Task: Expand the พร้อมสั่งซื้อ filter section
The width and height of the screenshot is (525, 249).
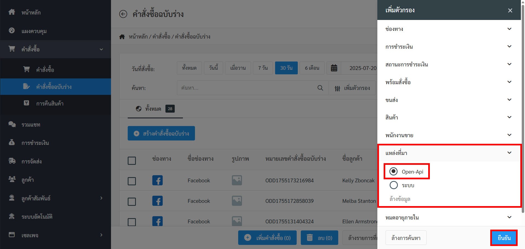Action: coord(449,82)
